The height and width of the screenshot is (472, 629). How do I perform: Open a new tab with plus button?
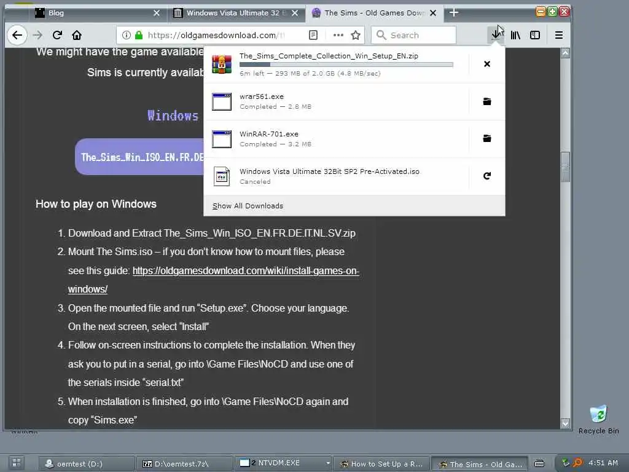(454, 13)
